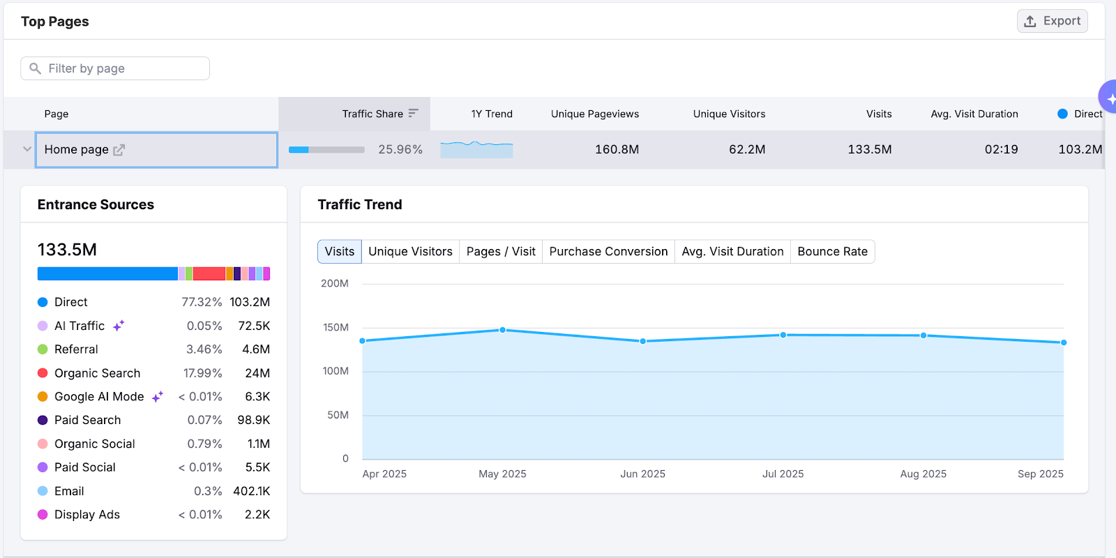1116x558 pixels.
Task: Sort by the Unique Pageviews column
Action: (594, 114)
